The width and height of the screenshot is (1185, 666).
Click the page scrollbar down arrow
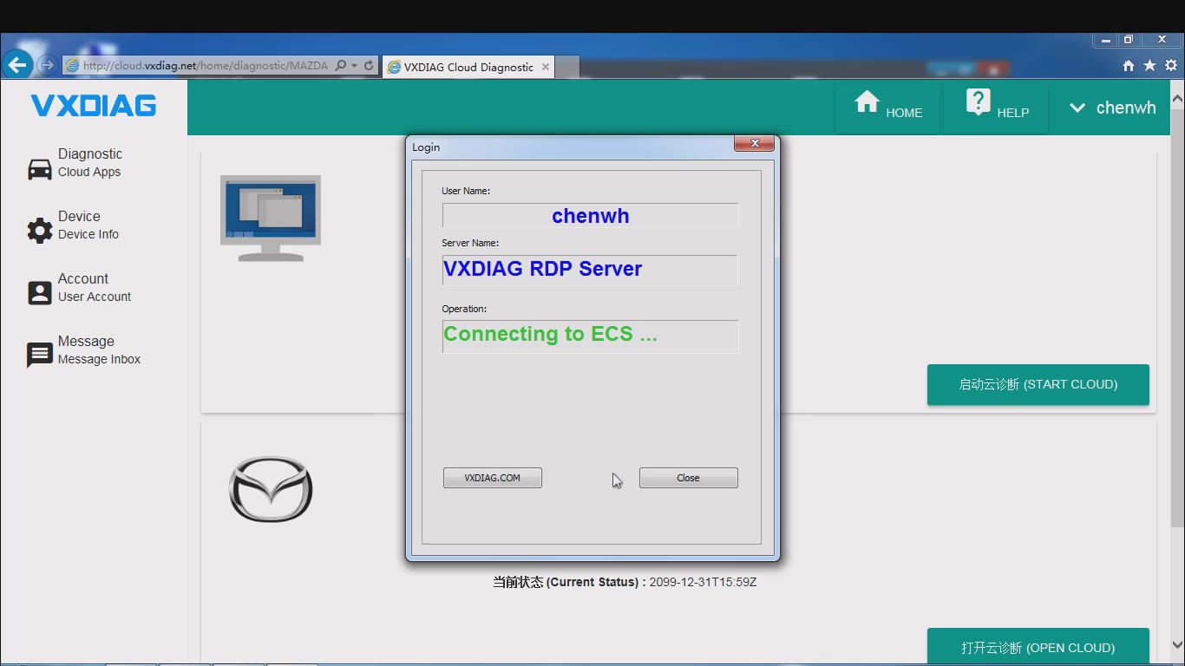pos(1177,645)
